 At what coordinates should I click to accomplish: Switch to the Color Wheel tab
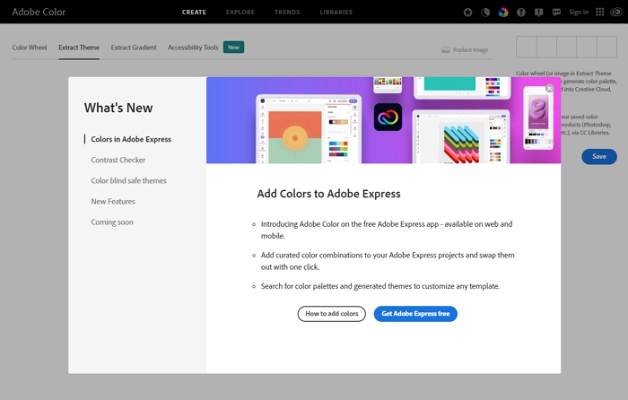[30, 48]
